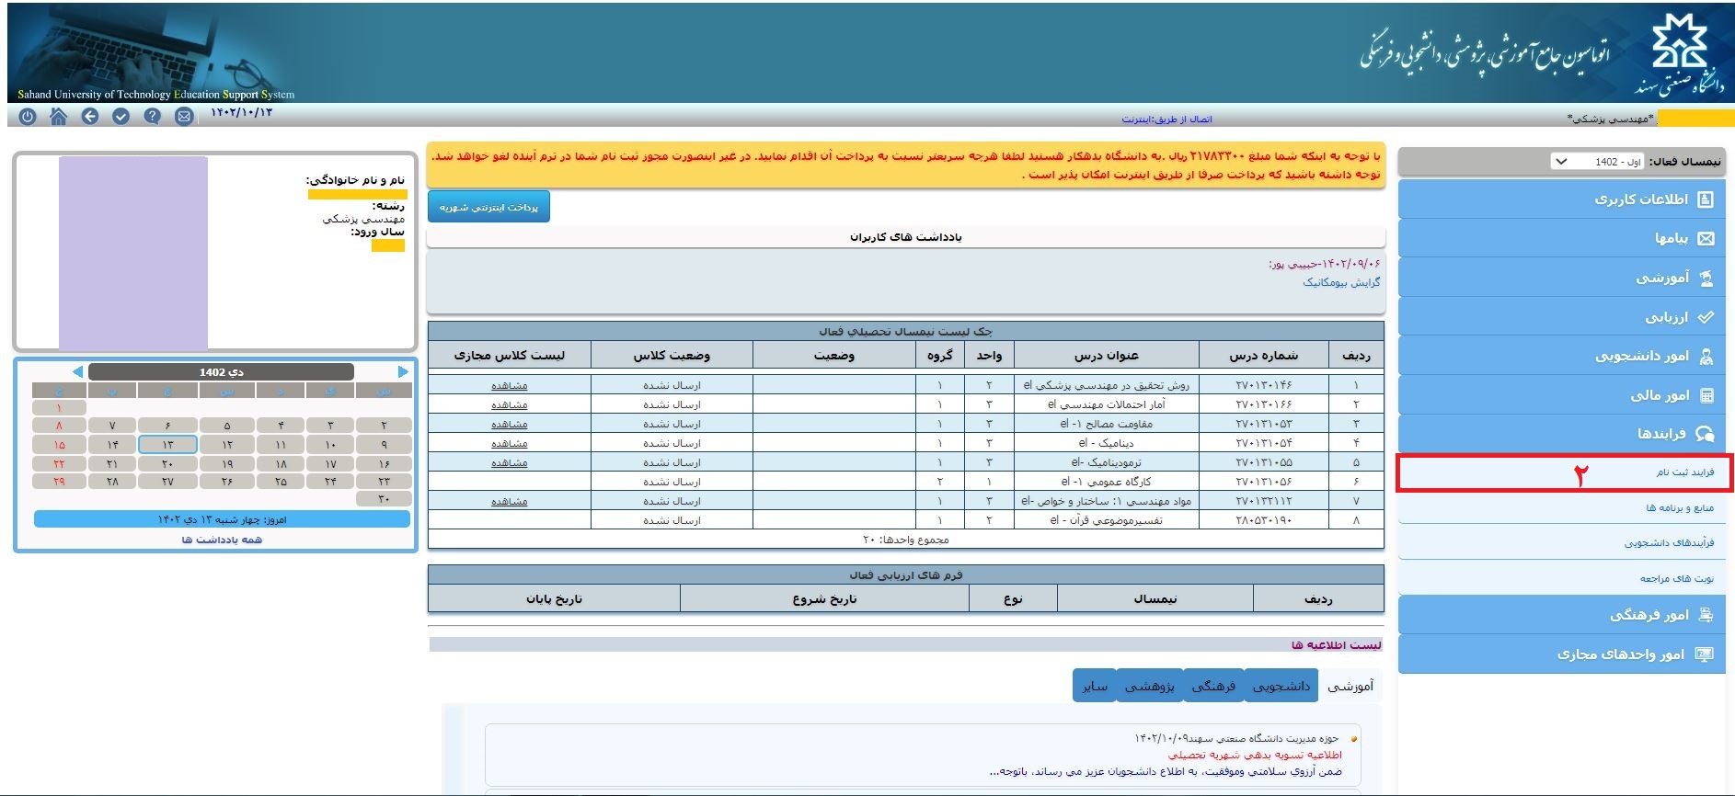Click مشاهده link for دینامیک course
The image size is (1735, 796).
coord(509,444)
